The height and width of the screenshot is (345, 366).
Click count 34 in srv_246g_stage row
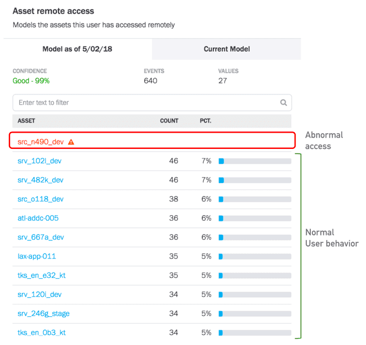(173, 314)
